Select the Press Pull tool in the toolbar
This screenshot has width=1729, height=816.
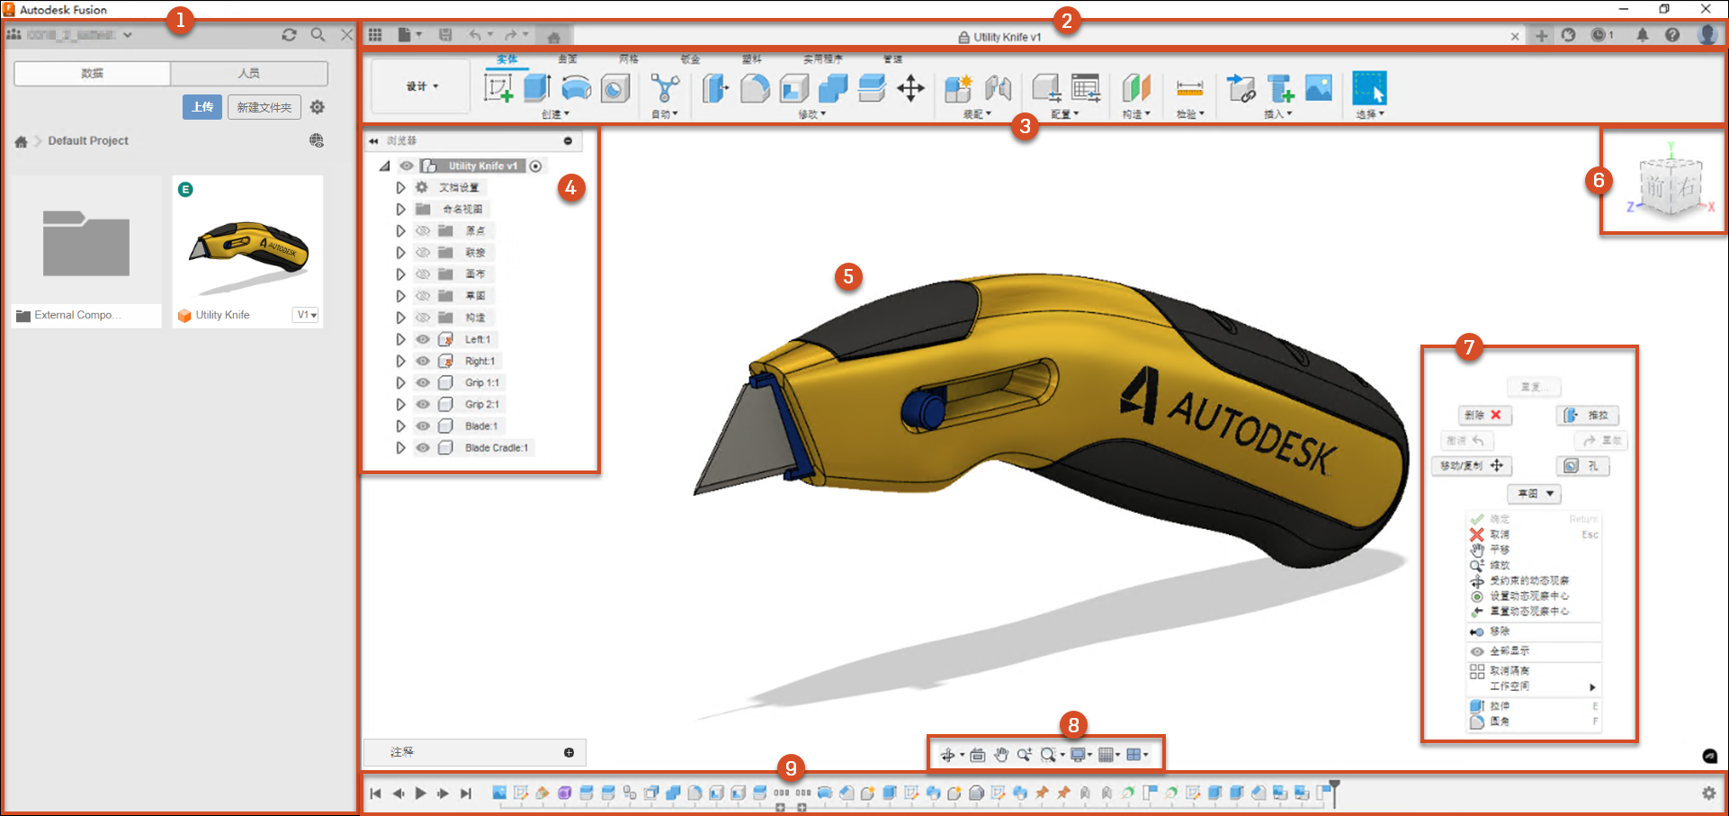[x=716, y=88]
